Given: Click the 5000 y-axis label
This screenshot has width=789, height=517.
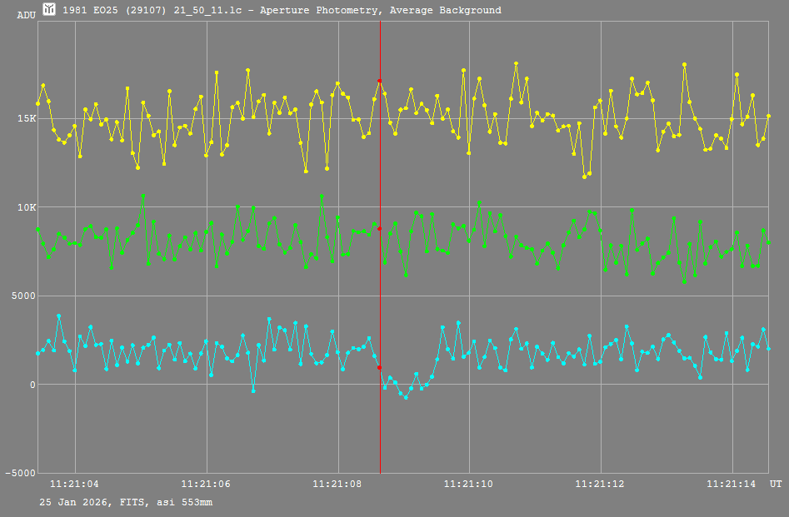Looking at the screenshot, I should (x=22, y=296).
